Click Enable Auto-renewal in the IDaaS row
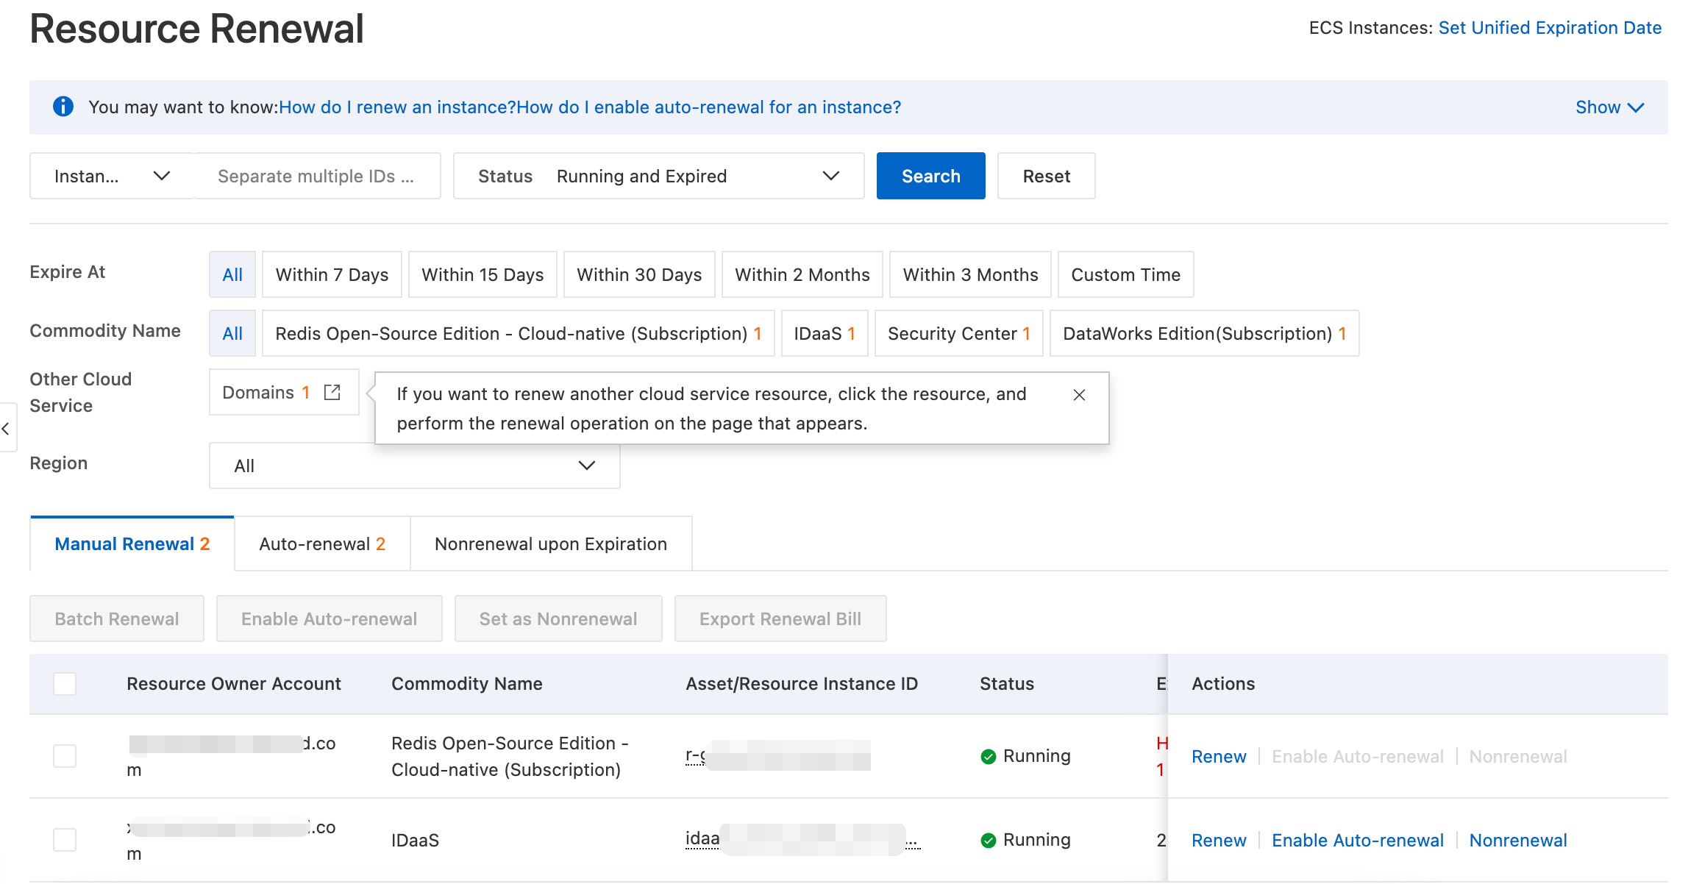The width and height of the screenshot is (1702, 884). 1358,841
